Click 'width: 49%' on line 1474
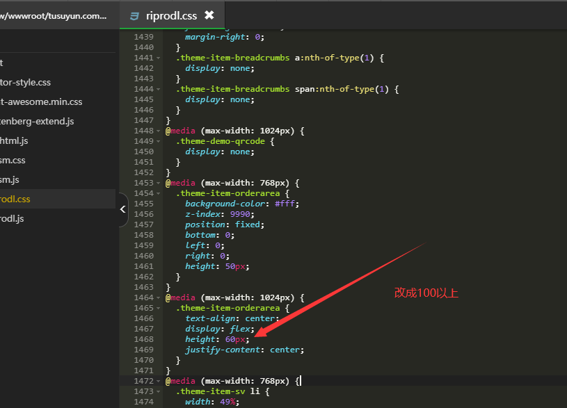Image resolution: width=567 pixels, height=408 pixels. (x=212, y=402)
